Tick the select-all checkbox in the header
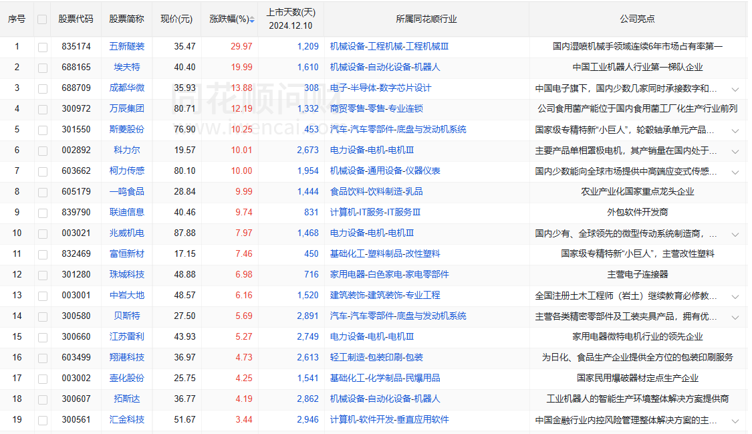752x434 pixels. click(x=42, y=19)
